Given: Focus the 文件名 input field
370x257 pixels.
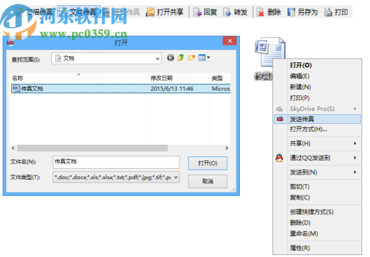Looking at the screenshot, I should click(x=116, y=162).
